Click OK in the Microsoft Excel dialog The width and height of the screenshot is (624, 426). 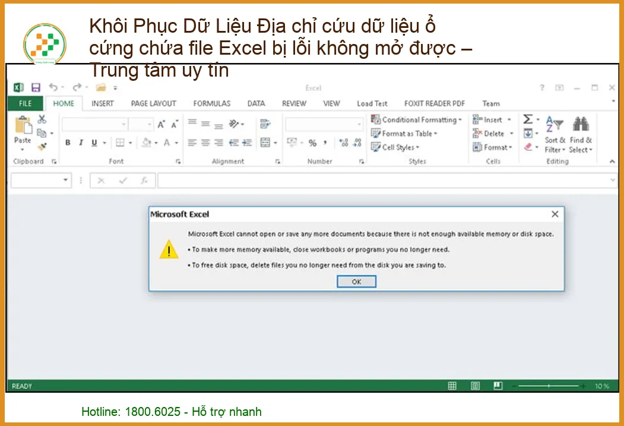click(357, 282)
